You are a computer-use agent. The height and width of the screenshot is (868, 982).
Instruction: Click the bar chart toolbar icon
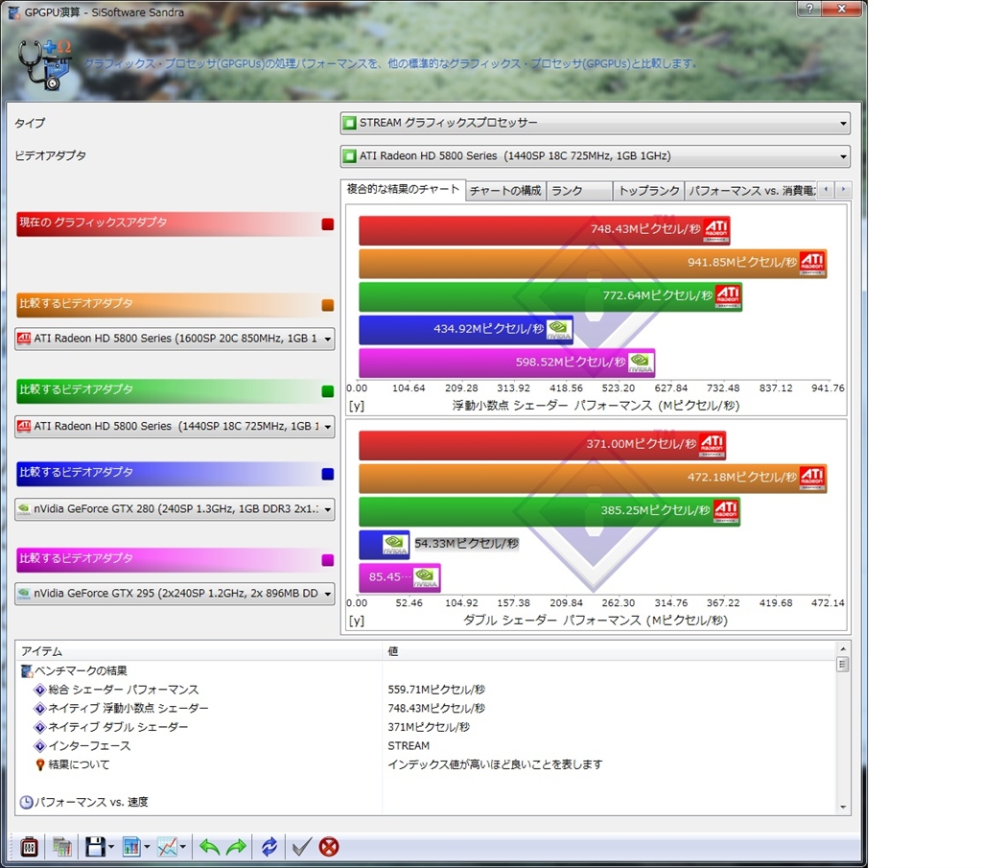tap(130, 847)
